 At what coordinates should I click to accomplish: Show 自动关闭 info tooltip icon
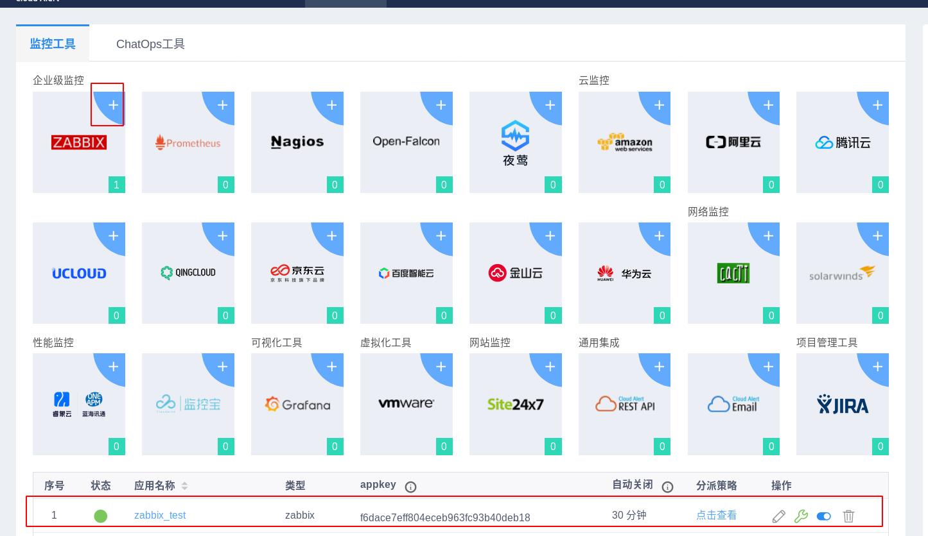pyautogui.click(x=667, y=487)
